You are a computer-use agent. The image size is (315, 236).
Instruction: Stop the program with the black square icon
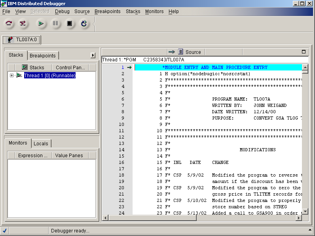point(70,23)
